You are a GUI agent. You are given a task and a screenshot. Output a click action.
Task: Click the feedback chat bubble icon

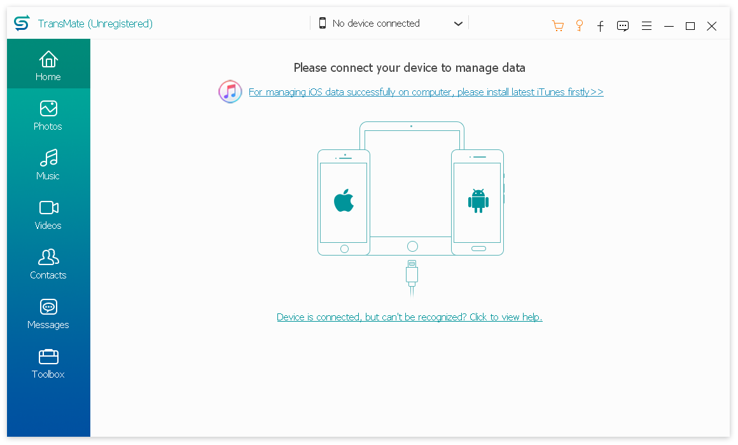(x=623, y=26)
